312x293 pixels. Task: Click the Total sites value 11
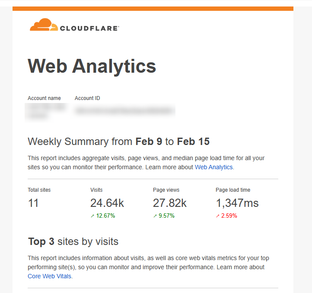(x=33, y=203)
